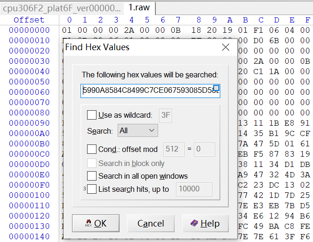This screenshot has width=313, height=242.
Task: Click the hex values input field
Action: tap(147, 91)
